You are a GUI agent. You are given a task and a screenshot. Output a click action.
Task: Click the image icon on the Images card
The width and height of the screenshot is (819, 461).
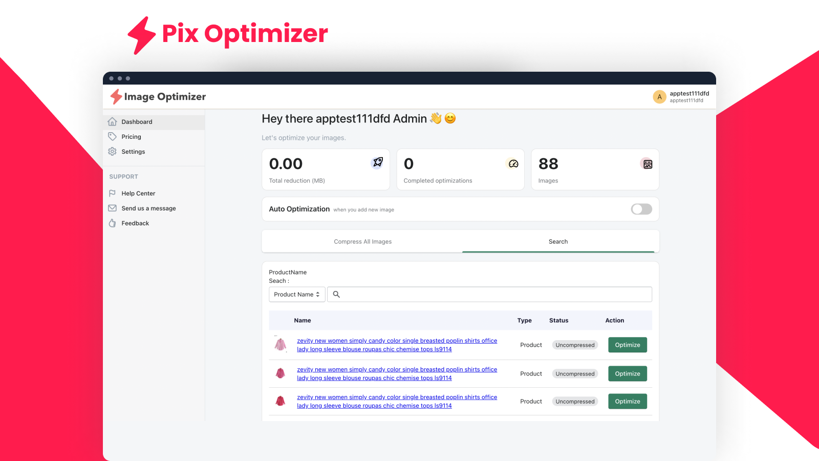648,164
